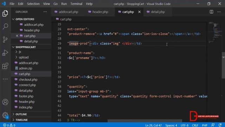Screen dimensions: 225x127
Task: Open the View menu
Action: click(46, 4)
